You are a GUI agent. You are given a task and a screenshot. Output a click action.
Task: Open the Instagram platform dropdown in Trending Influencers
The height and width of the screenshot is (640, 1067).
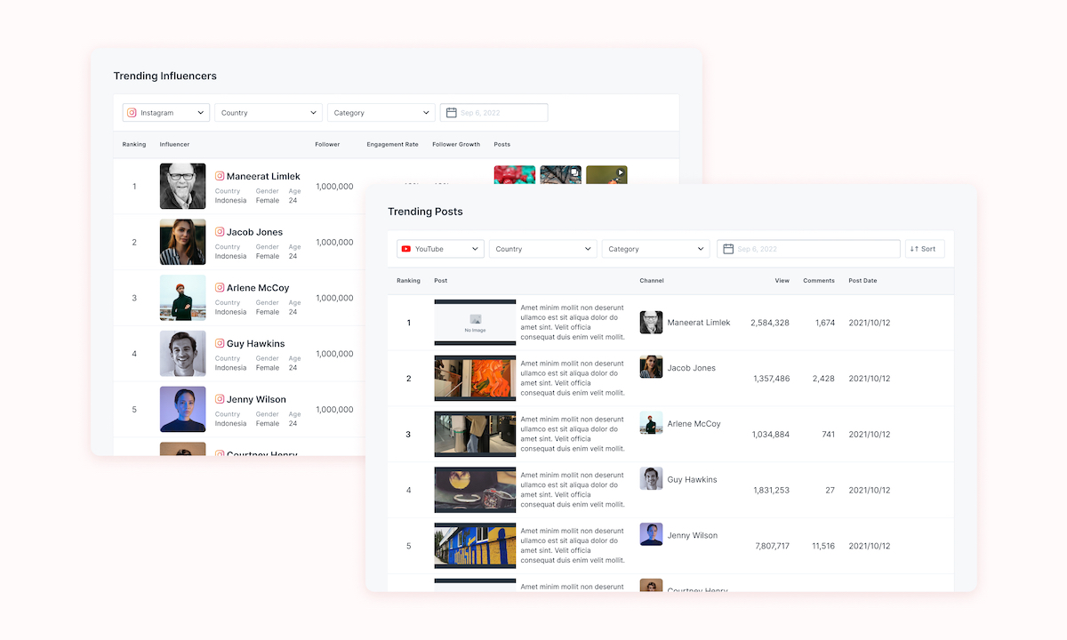(x=167, y=113)
